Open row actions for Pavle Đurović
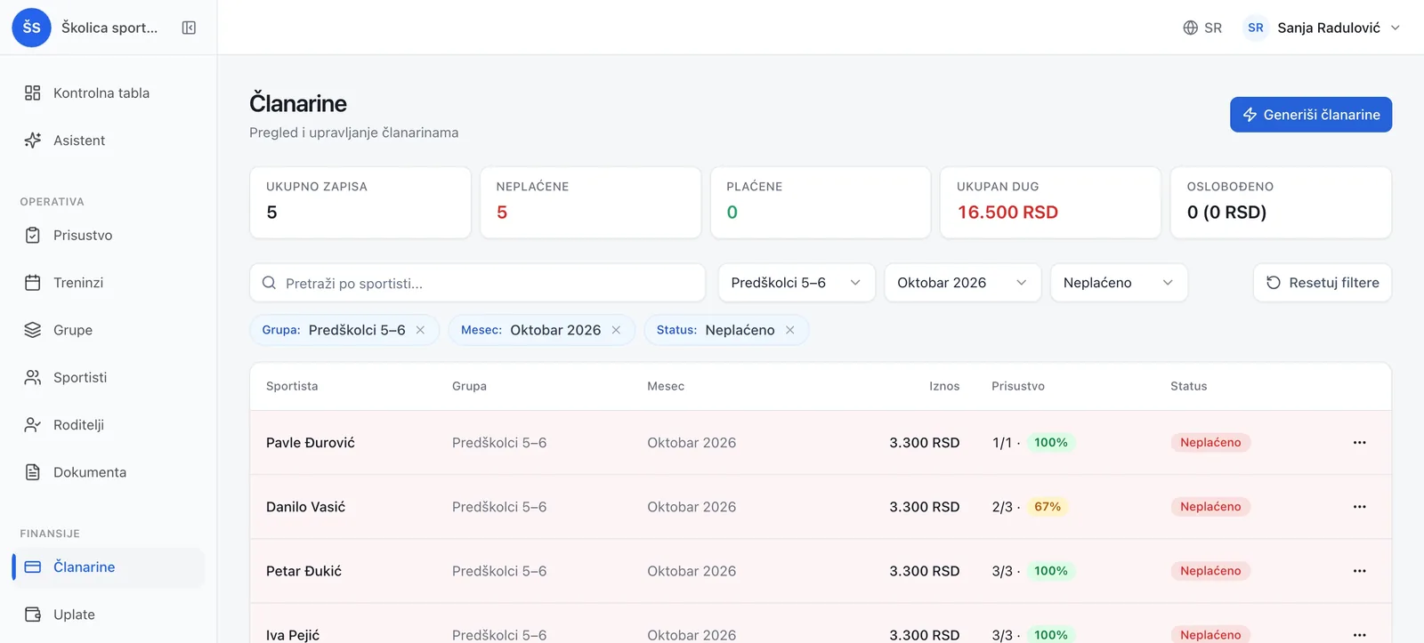Screen dimensions: 1424x643 pyautogui.click(x=1359, y=443)
